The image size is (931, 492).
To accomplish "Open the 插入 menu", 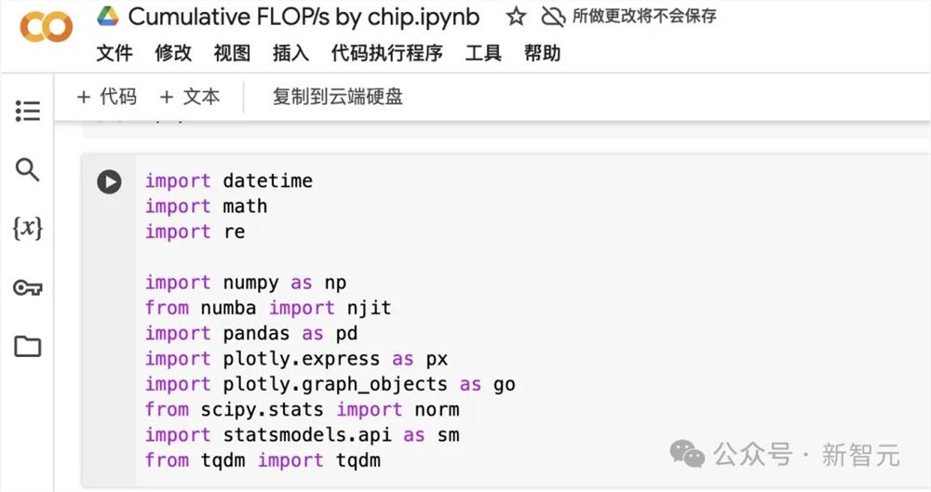I will (x=290, y=53).
